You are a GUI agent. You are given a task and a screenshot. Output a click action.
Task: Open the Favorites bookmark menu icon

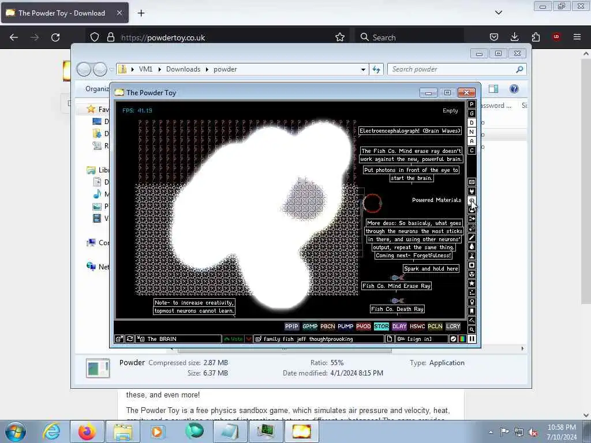pyautogui.click(x=472, y=311)
